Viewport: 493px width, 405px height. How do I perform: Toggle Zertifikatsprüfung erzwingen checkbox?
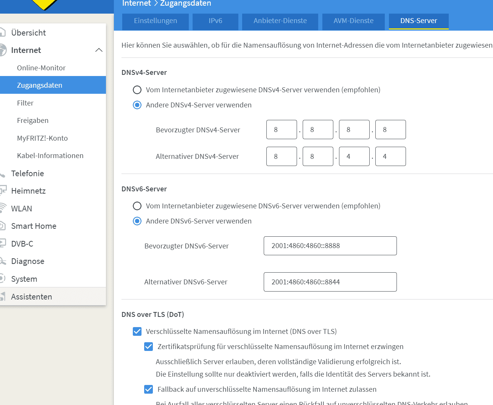coord(149,346)
